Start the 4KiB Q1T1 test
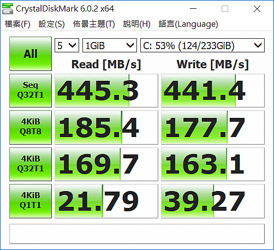The height and width of the screenshot is (250, 274). click(x=31, y=201)
